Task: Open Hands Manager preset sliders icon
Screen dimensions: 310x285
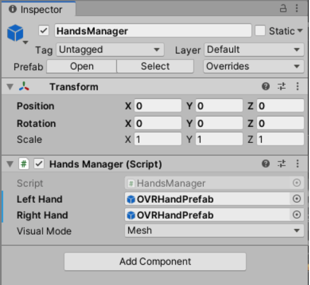Action: coord(281,164)
